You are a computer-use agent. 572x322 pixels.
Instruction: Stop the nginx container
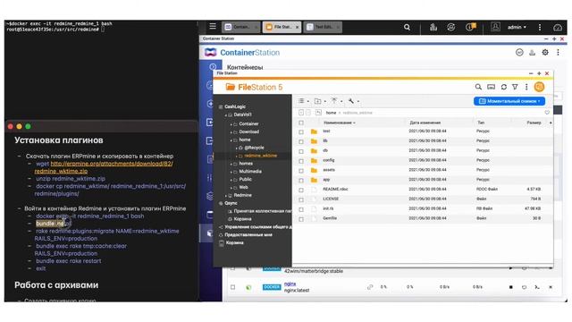(510, 287)
